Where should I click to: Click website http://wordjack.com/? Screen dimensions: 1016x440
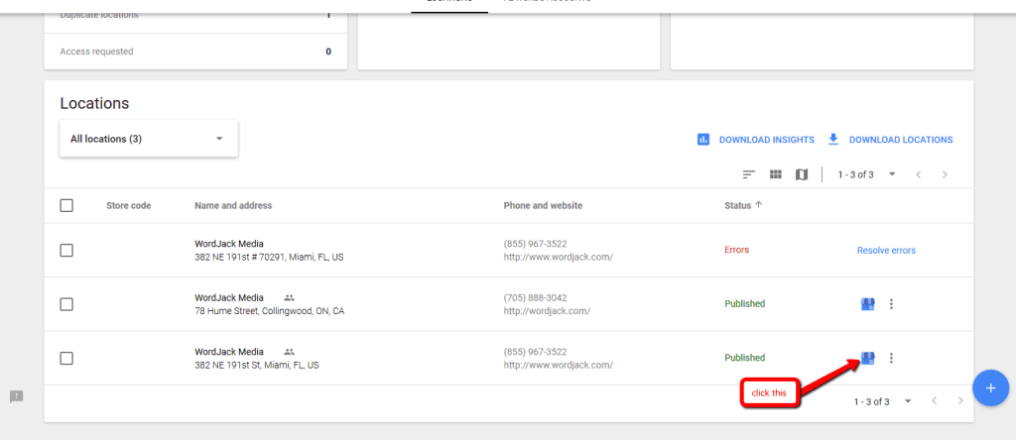(x=547, y=310)
